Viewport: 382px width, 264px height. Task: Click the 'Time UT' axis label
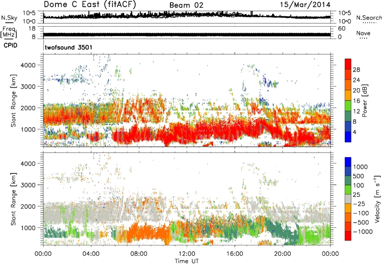point(187,261)
